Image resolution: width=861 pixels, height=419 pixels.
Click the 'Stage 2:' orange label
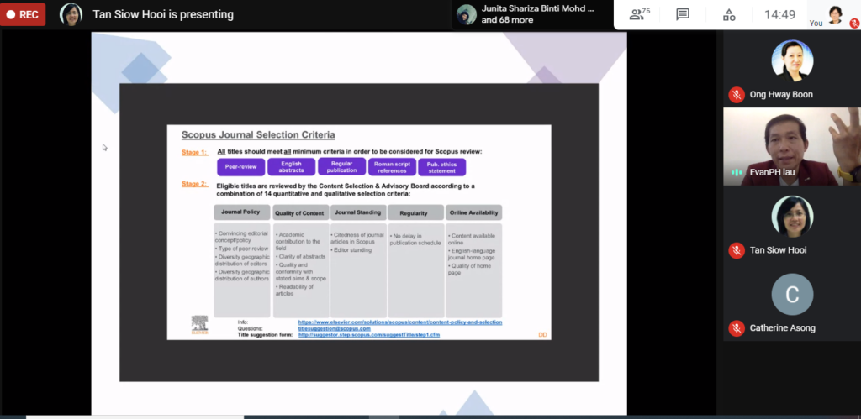pos(195,184)
